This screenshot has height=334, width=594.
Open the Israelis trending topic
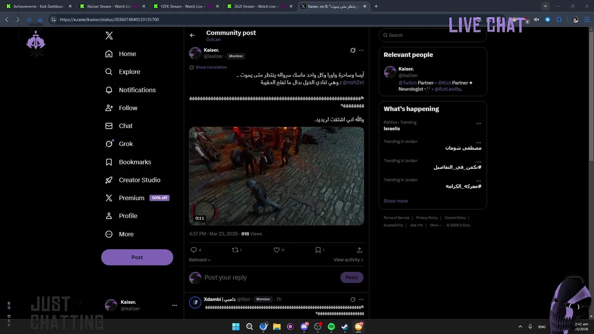[x=392, y=128]
